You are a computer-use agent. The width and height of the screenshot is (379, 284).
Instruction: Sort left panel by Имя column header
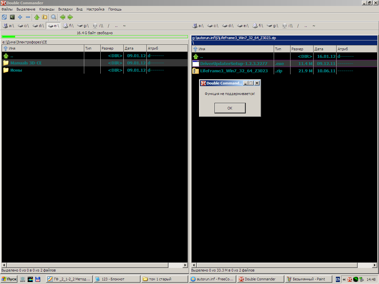click(43, 48)
